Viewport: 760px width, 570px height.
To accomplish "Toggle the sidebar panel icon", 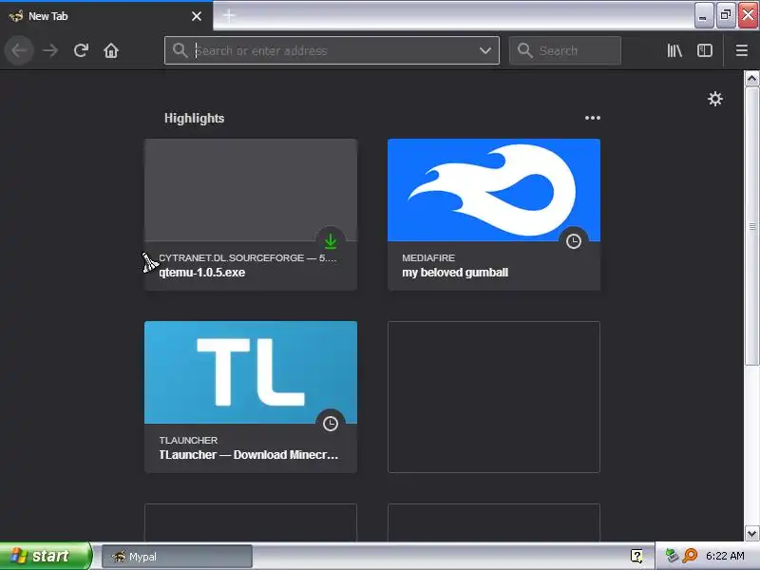I will (x=705, y=50).
